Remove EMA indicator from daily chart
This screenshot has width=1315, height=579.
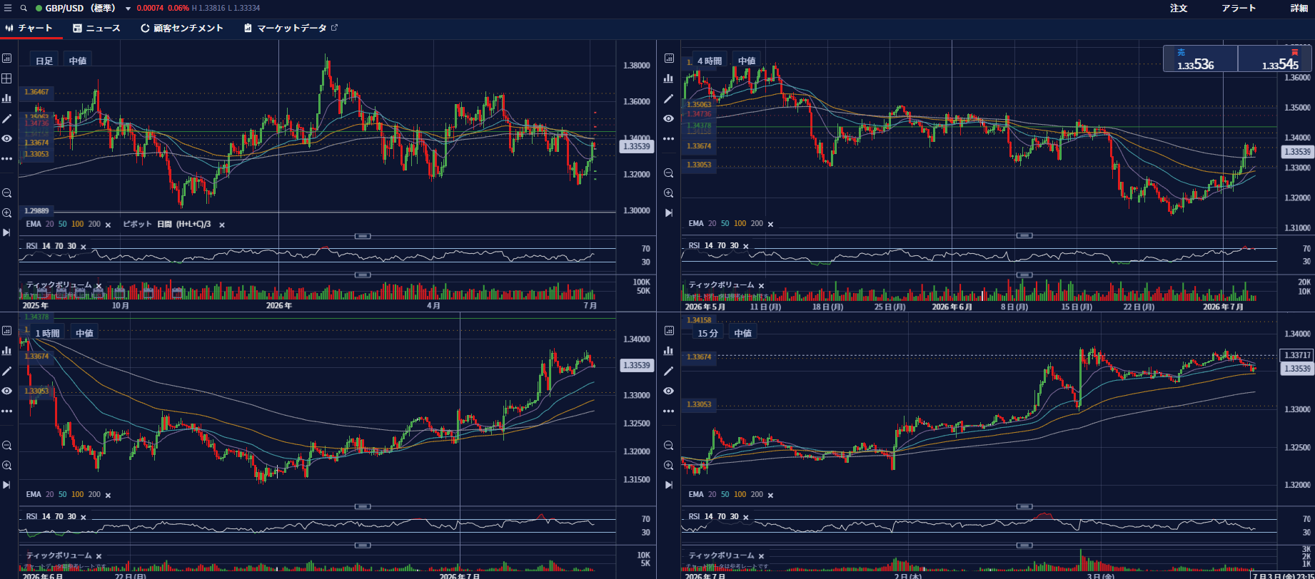coord(109,225)
